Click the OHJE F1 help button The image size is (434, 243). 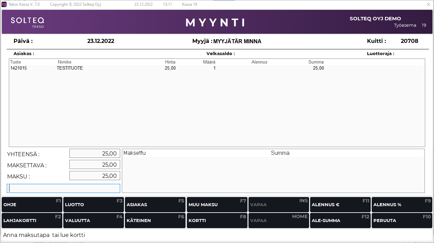click(x=32, y=205)
